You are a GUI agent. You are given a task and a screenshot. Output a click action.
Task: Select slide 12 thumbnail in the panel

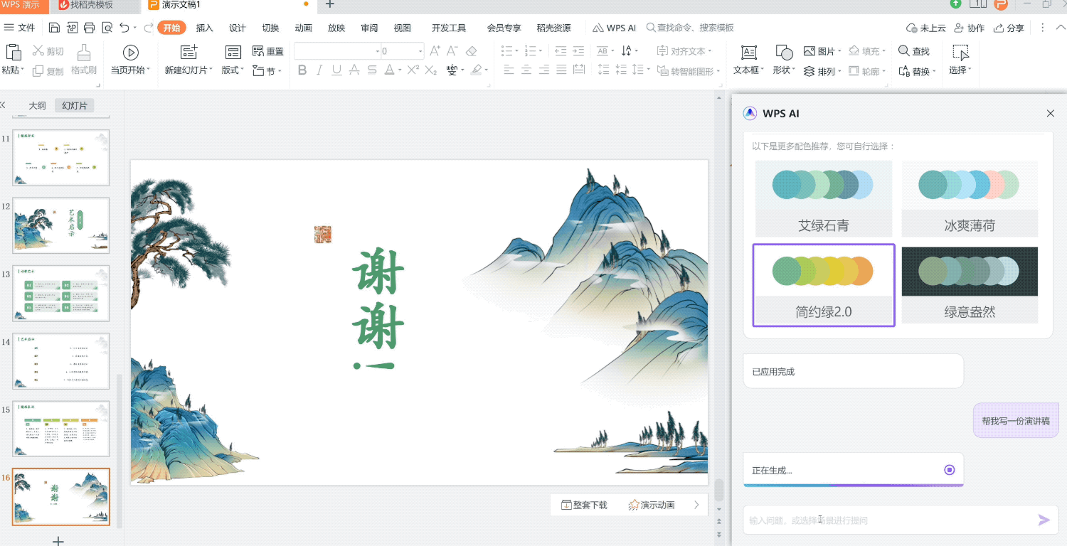tap(60, 225)
